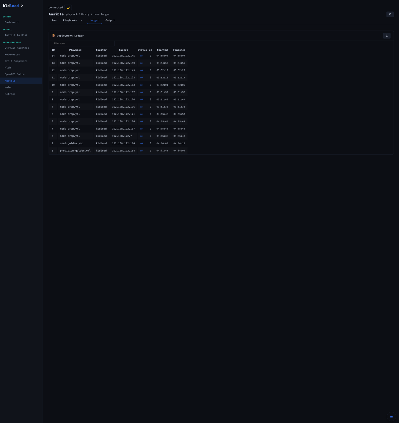
Task: Open Helm page
Action: pyautogui.click(x=21, y=87)
